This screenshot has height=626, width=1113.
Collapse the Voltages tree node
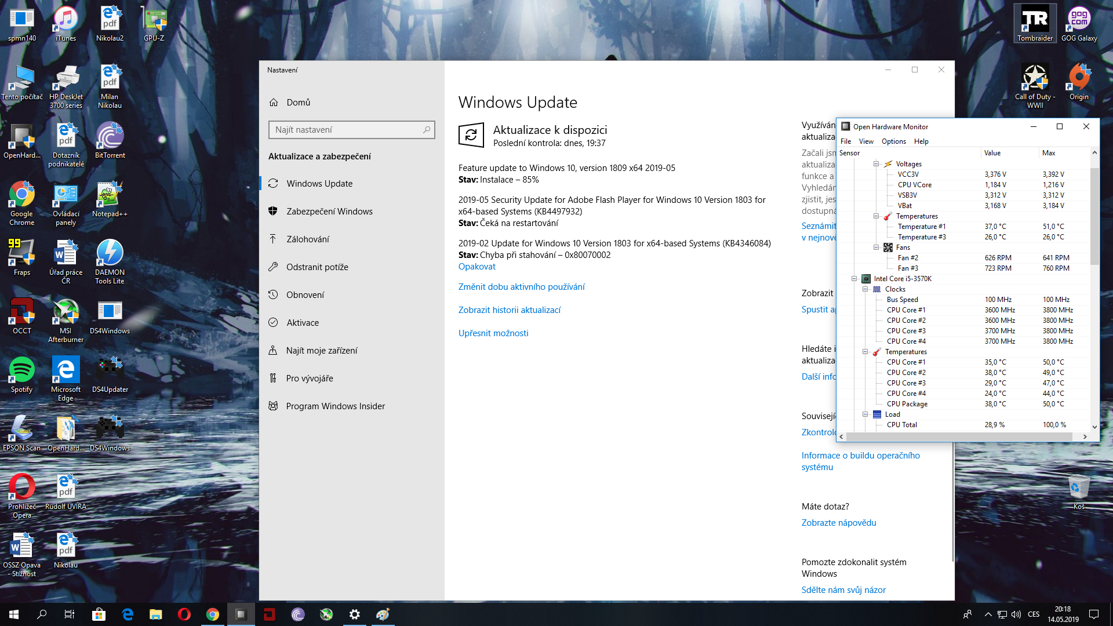click(x=876, y=163)
